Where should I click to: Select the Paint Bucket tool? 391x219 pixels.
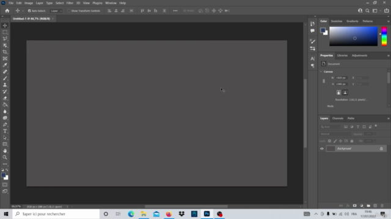(5, 105)
